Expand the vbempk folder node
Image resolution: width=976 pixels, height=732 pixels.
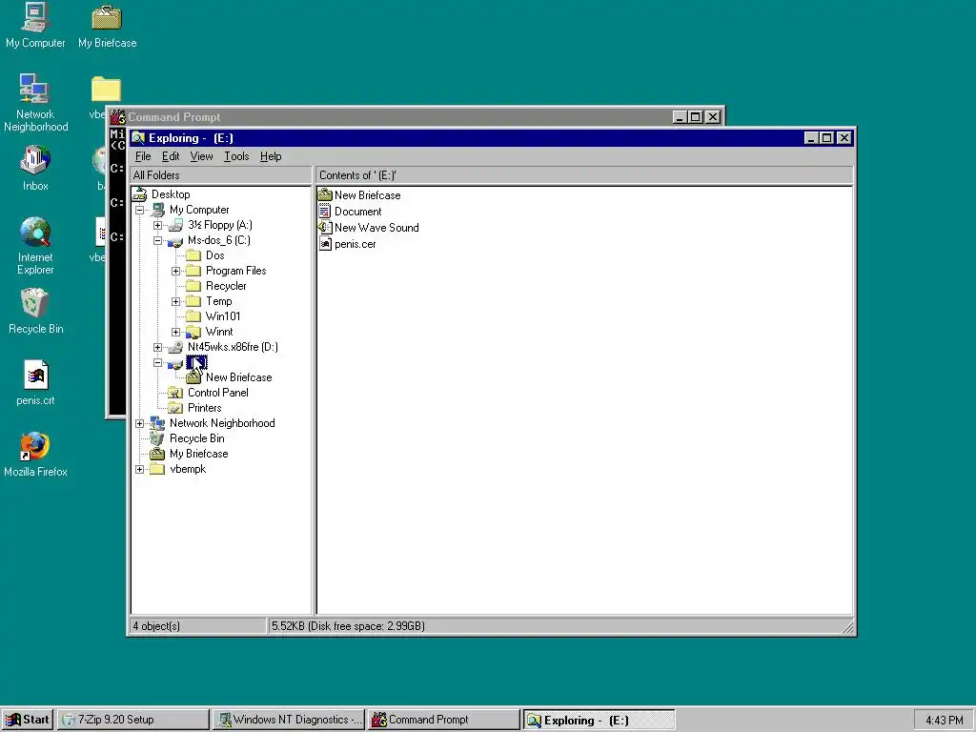coord(139,469)
